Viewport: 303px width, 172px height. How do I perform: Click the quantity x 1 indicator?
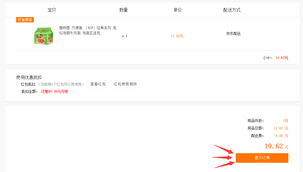125,36
